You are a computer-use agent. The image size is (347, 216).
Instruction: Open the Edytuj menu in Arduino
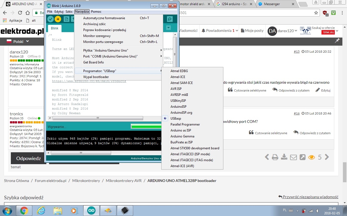pos(59,12)
